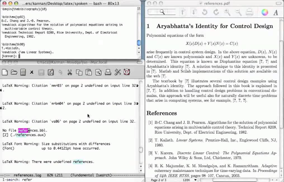This screenshot has height=182, width=284.
Task: Click reference [4] Majumdar entry in PDF
Action: point(213,171)
